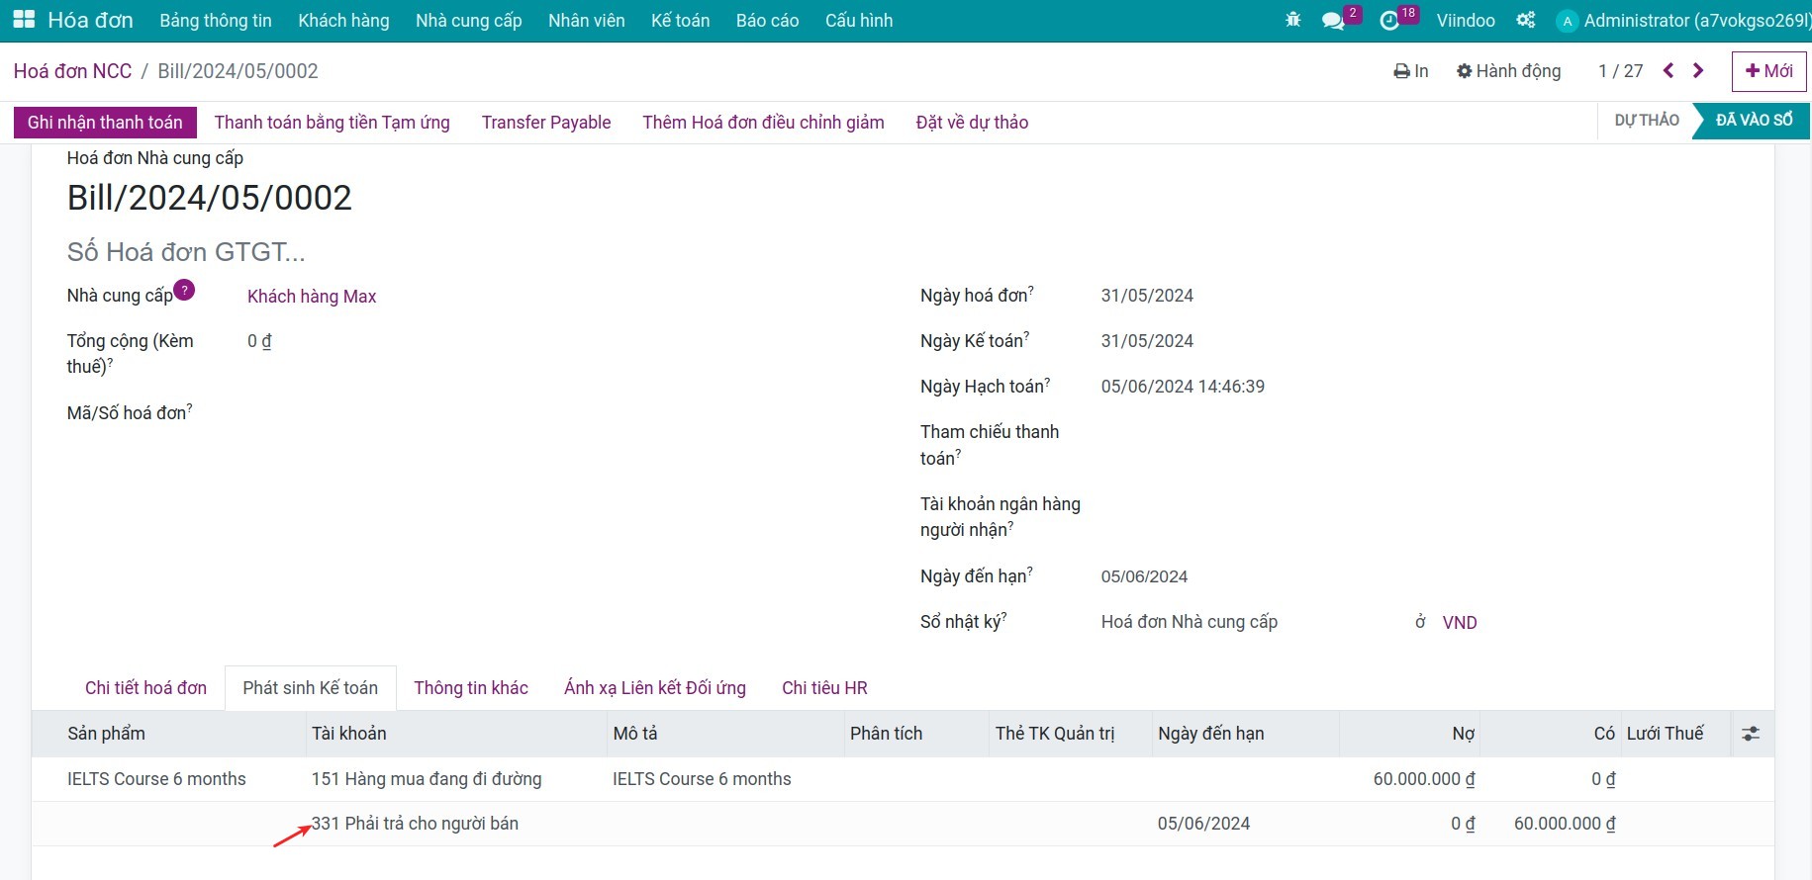The image size is (1812, 880).
Task: Open the debug bug icon
Action: tap(1292, 20)
